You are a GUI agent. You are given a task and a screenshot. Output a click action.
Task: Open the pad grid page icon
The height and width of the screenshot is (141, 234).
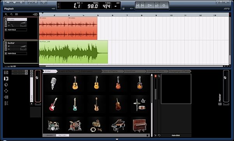click(6, 97)
